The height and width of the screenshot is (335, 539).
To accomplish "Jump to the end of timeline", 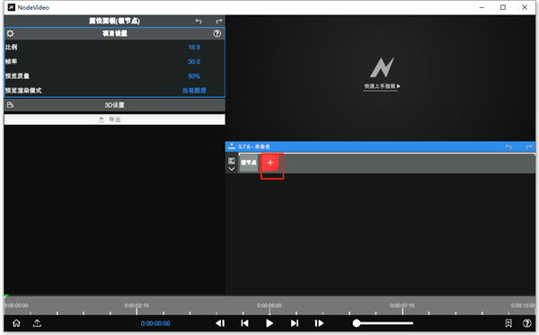I will click(x=295, y=323).
